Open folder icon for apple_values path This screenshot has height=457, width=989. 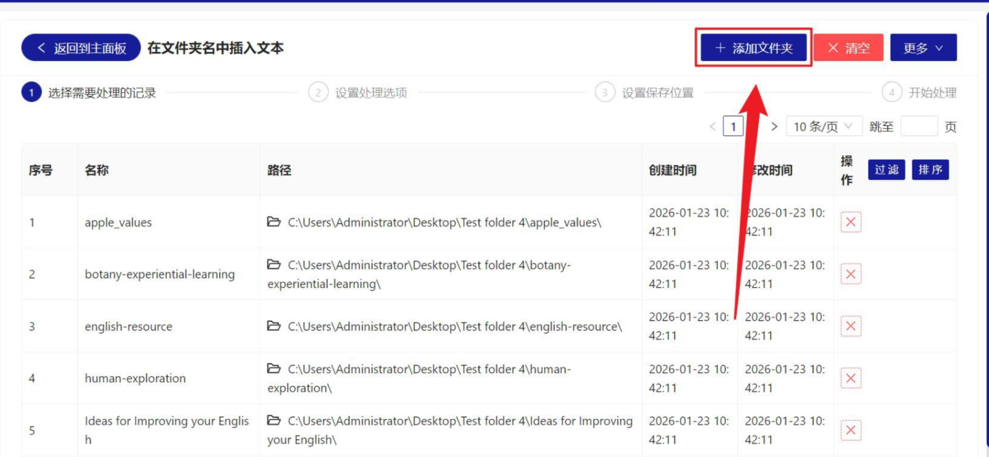pyautogui.click(x=274, y=222)
